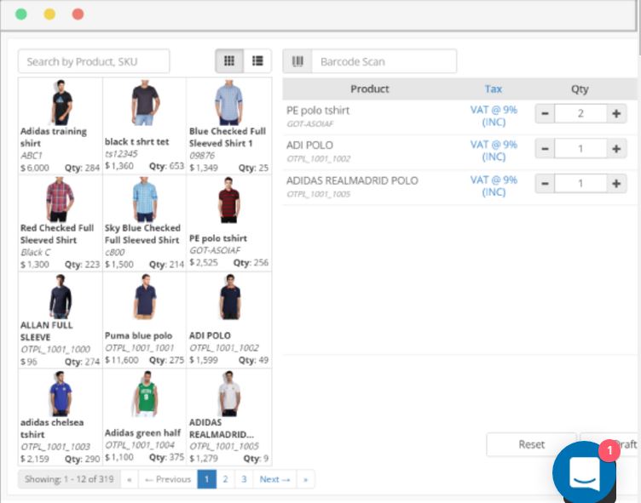Decrease PE polo tshirt quantity
Image resolution: width=641 pixels, height=503 pixels.
pos(545,113)
